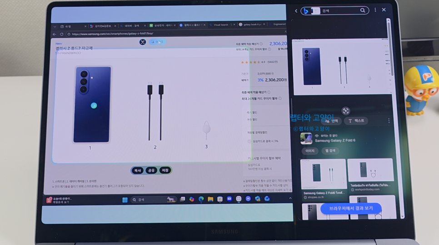Close the 새 탭 browser tab
Viewport: 439px width, 245px height.
85,26
